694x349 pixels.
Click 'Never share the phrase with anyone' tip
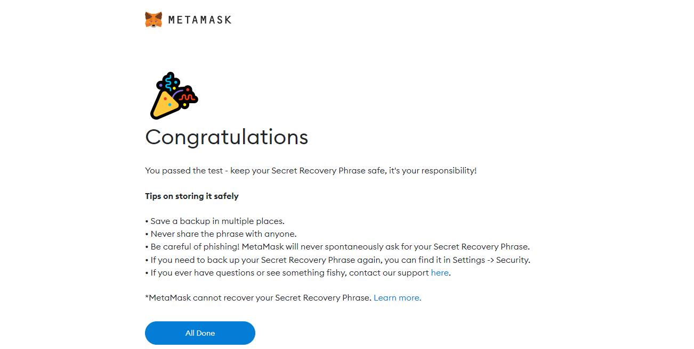pos(223,234)
